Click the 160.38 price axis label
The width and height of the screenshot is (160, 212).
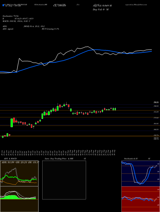156,129
